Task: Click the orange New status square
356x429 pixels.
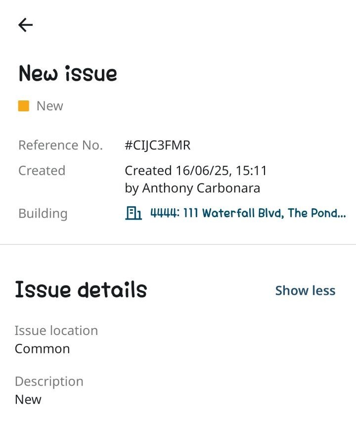Action: point(24,106)
